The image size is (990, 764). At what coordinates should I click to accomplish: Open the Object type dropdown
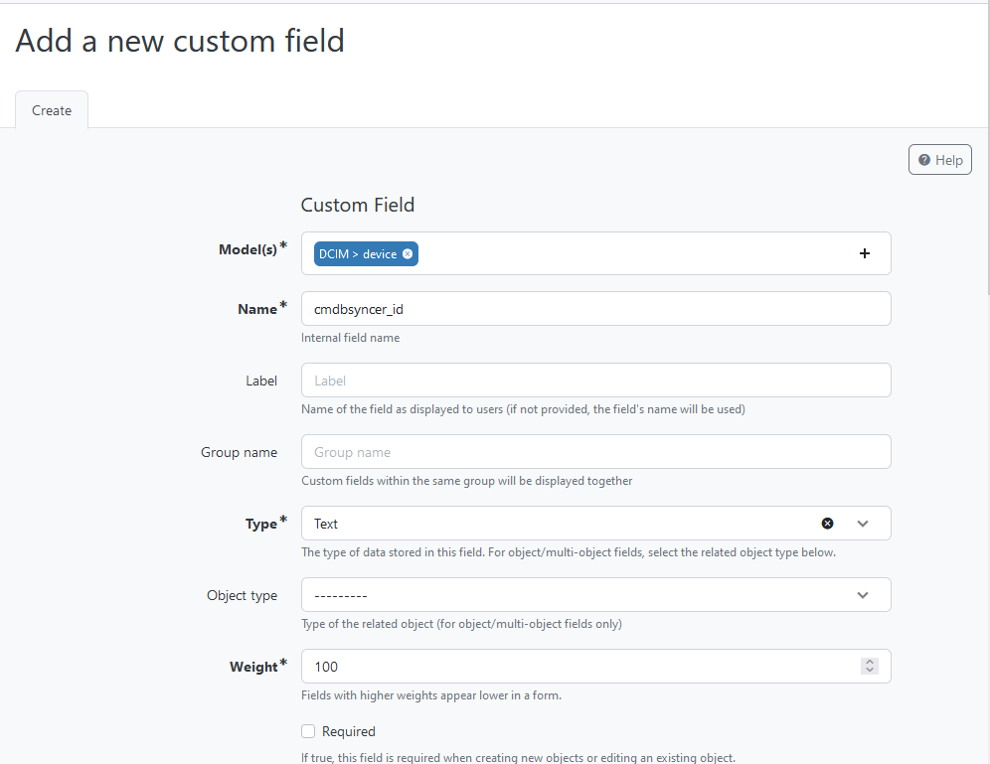(x=594, y=595)
